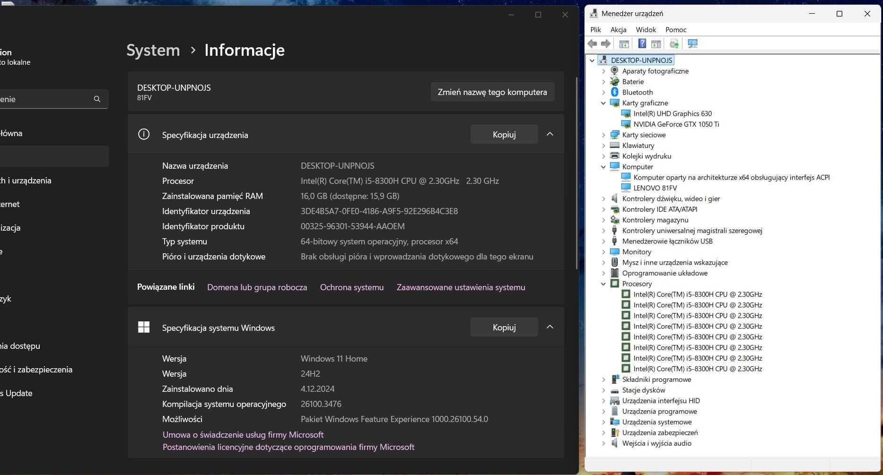Click the device ID value 3DE4B5A7-0FE0-4186-A9F5-92E296B4C3E8
883x475 pixels.
pyautogui.click(x=379, y=211)
